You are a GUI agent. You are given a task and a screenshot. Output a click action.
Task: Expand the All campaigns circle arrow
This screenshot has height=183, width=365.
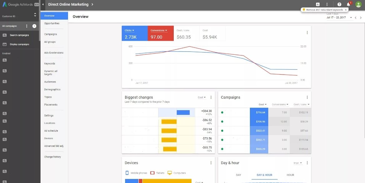click(34, 26)
